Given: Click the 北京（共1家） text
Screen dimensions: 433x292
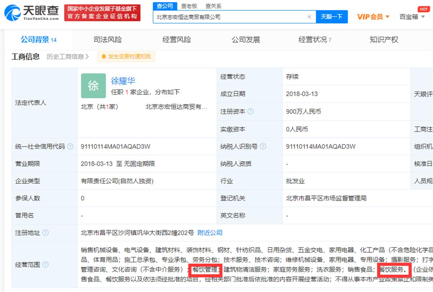Looking at the screenshot, I should 100,107.
